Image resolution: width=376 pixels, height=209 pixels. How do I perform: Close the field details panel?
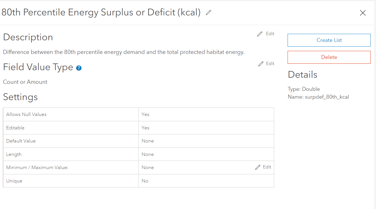363,13
